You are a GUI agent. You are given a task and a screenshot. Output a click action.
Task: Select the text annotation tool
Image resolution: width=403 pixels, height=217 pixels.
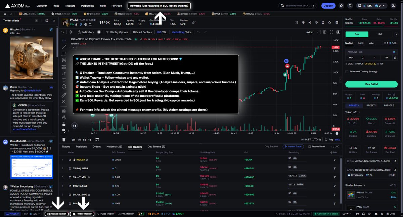(64, 80)
